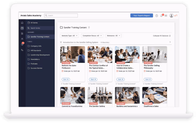Screen dimensions: 196x123
Task: Click the Sandler Training Content page title
Action: point(75,28)
